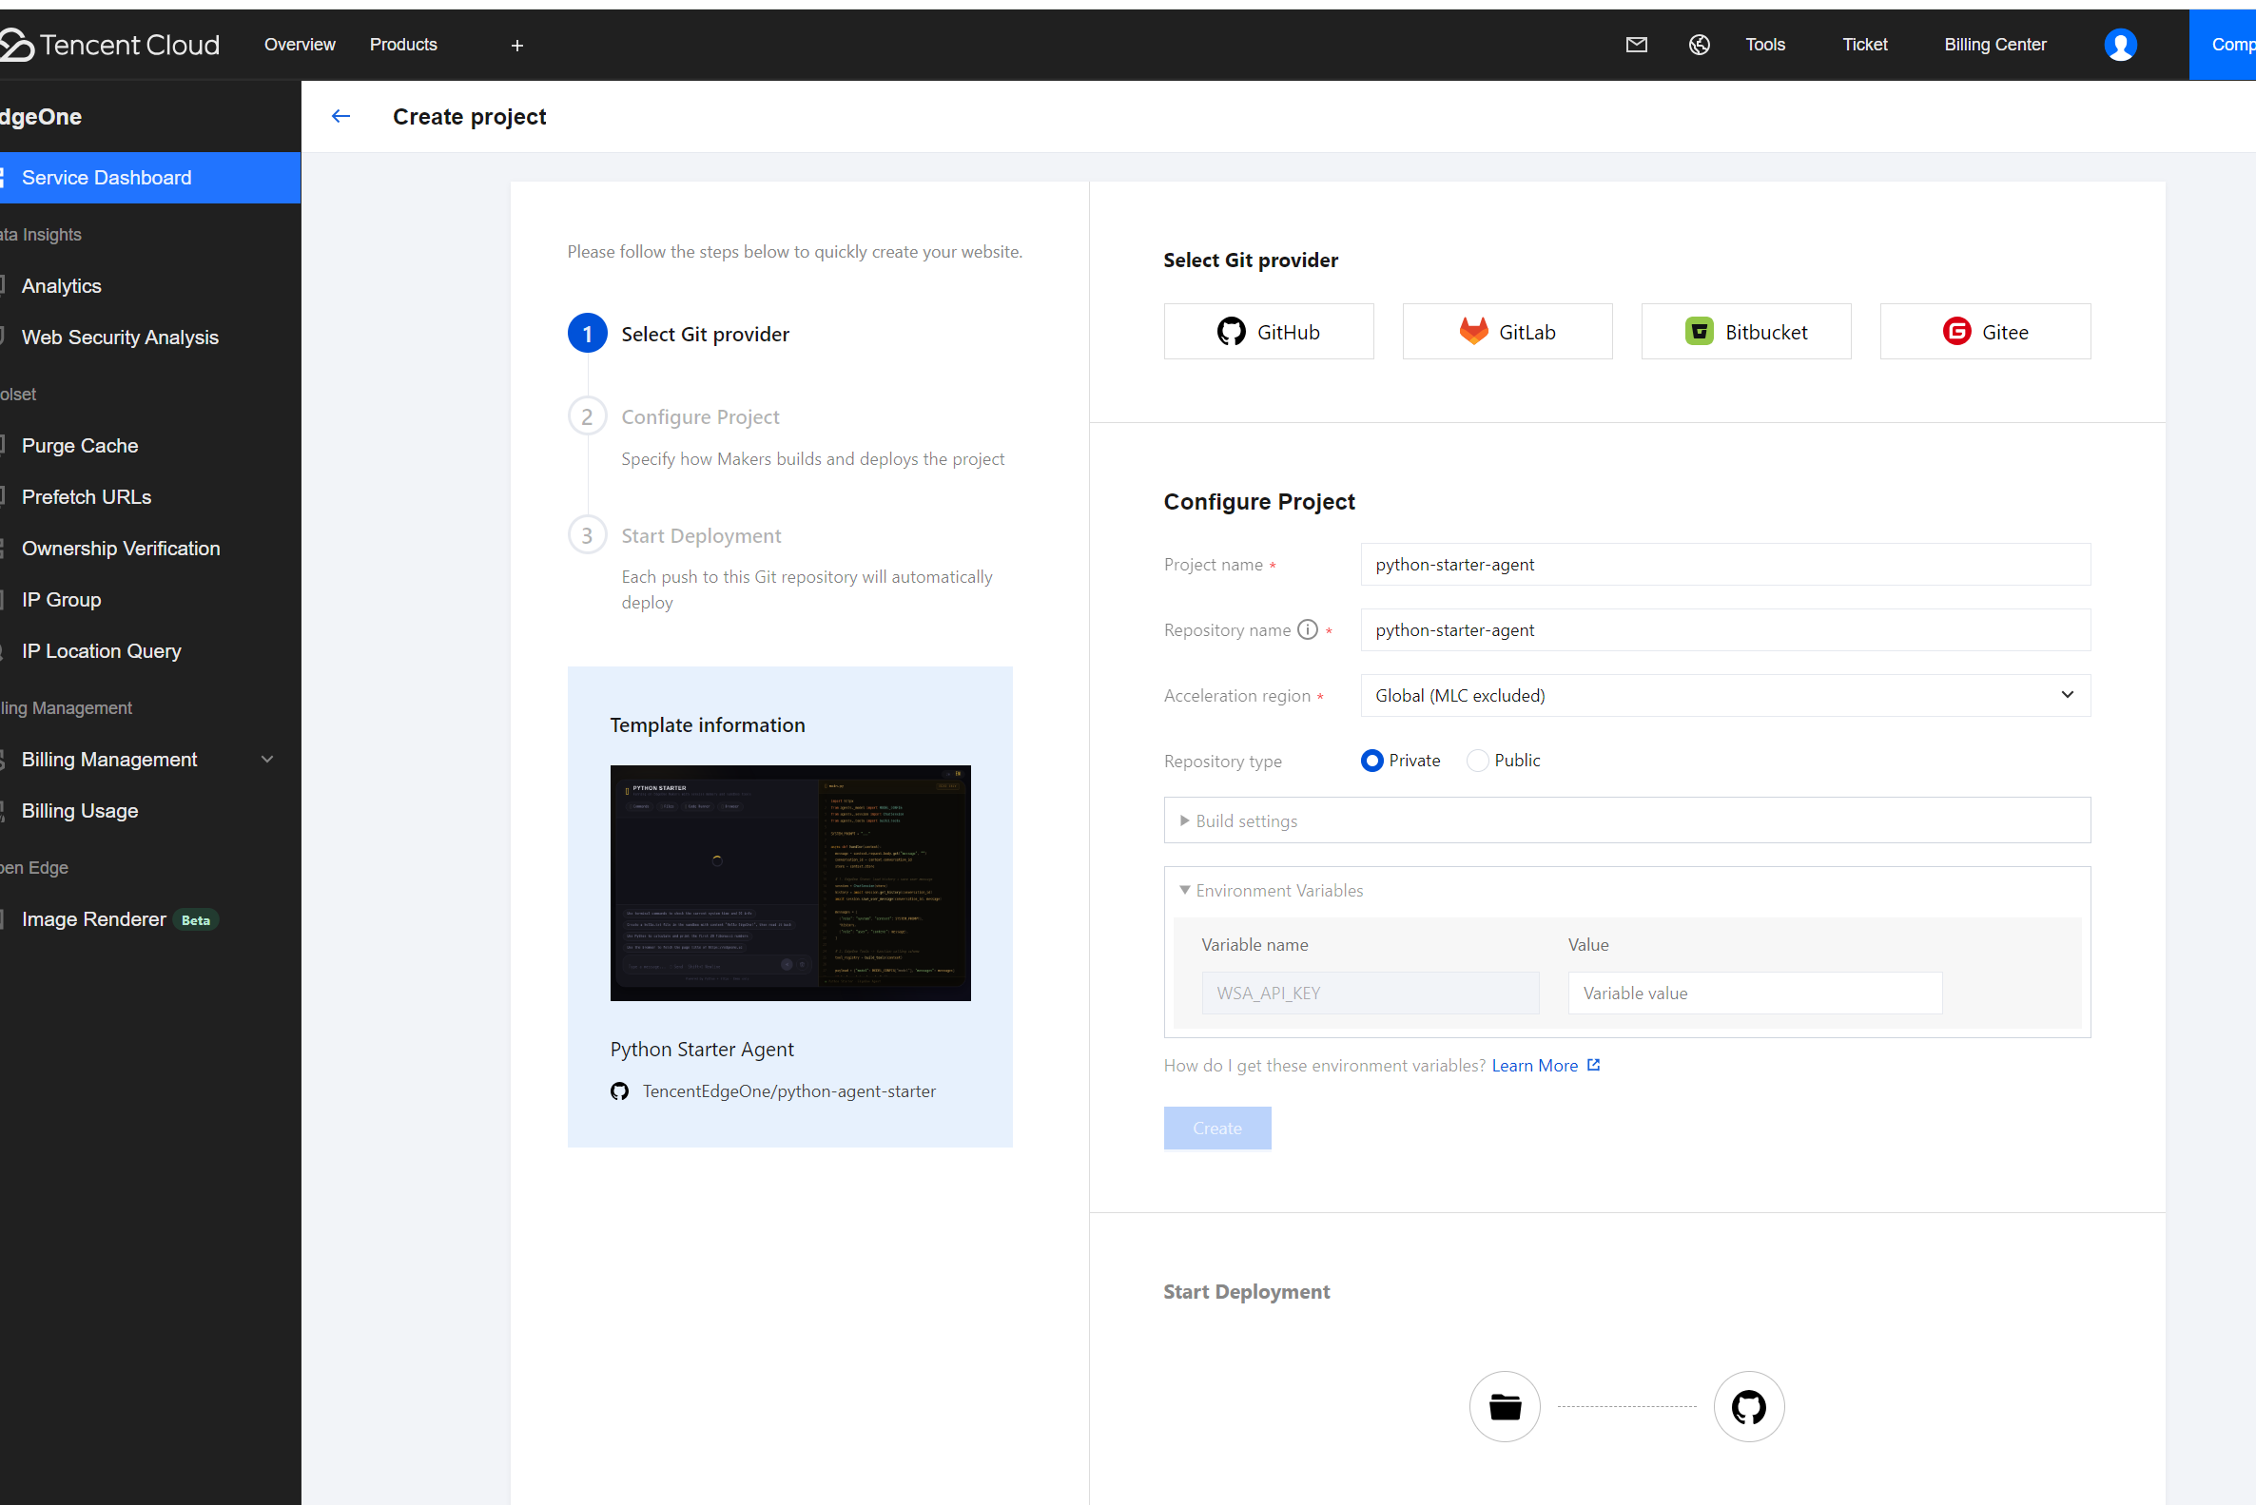Open the Acceleration region dropdown

pyautogui.click(x=1725, y=695)
